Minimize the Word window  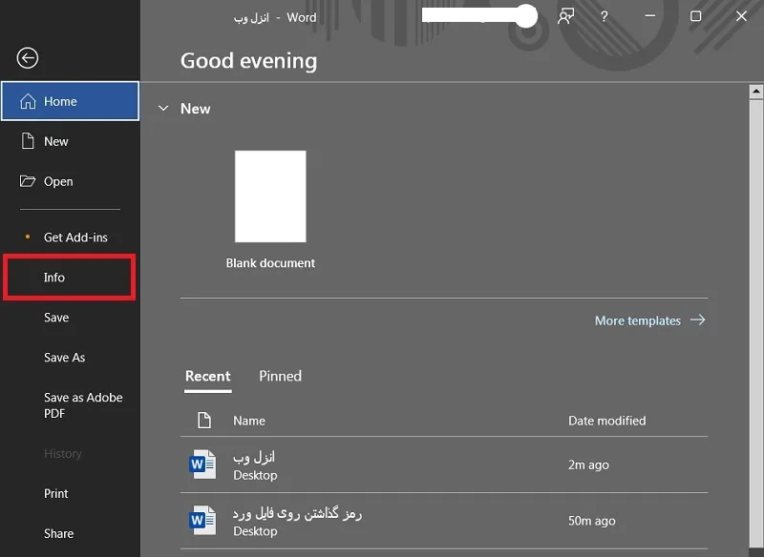(650, 16)
